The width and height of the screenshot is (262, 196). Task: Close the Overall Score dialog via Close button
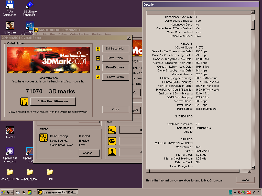click(116, 109)
